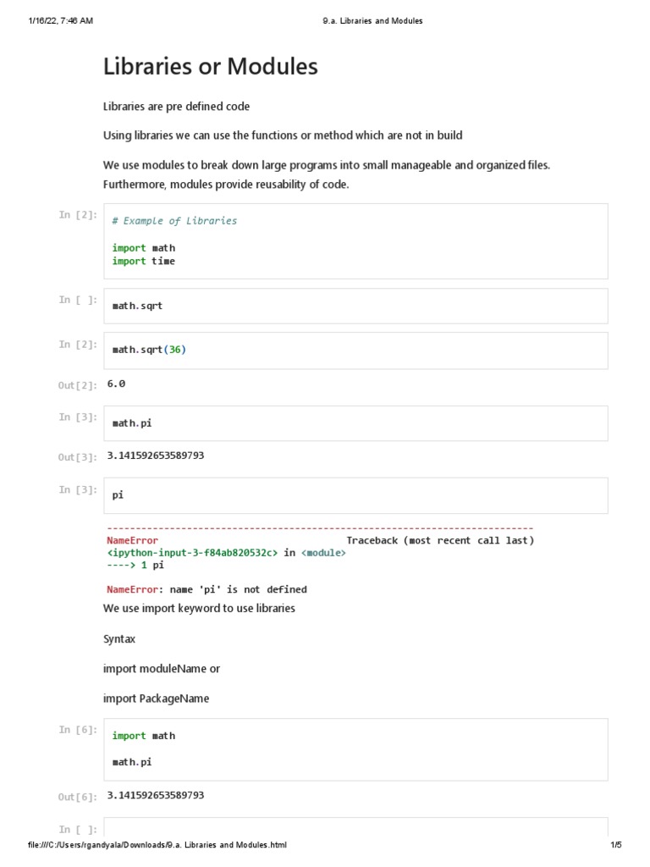Click the 6.0 output value
The width and height of the screenshot is (650, 867).
coord(116,384)
